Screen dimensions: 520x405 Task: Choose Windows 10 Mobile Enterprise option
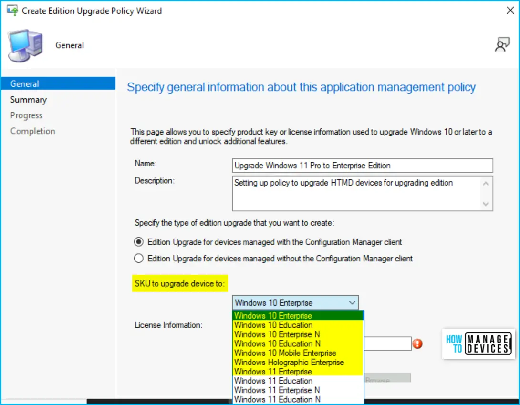pyautogui.click(x=298, y=353)
